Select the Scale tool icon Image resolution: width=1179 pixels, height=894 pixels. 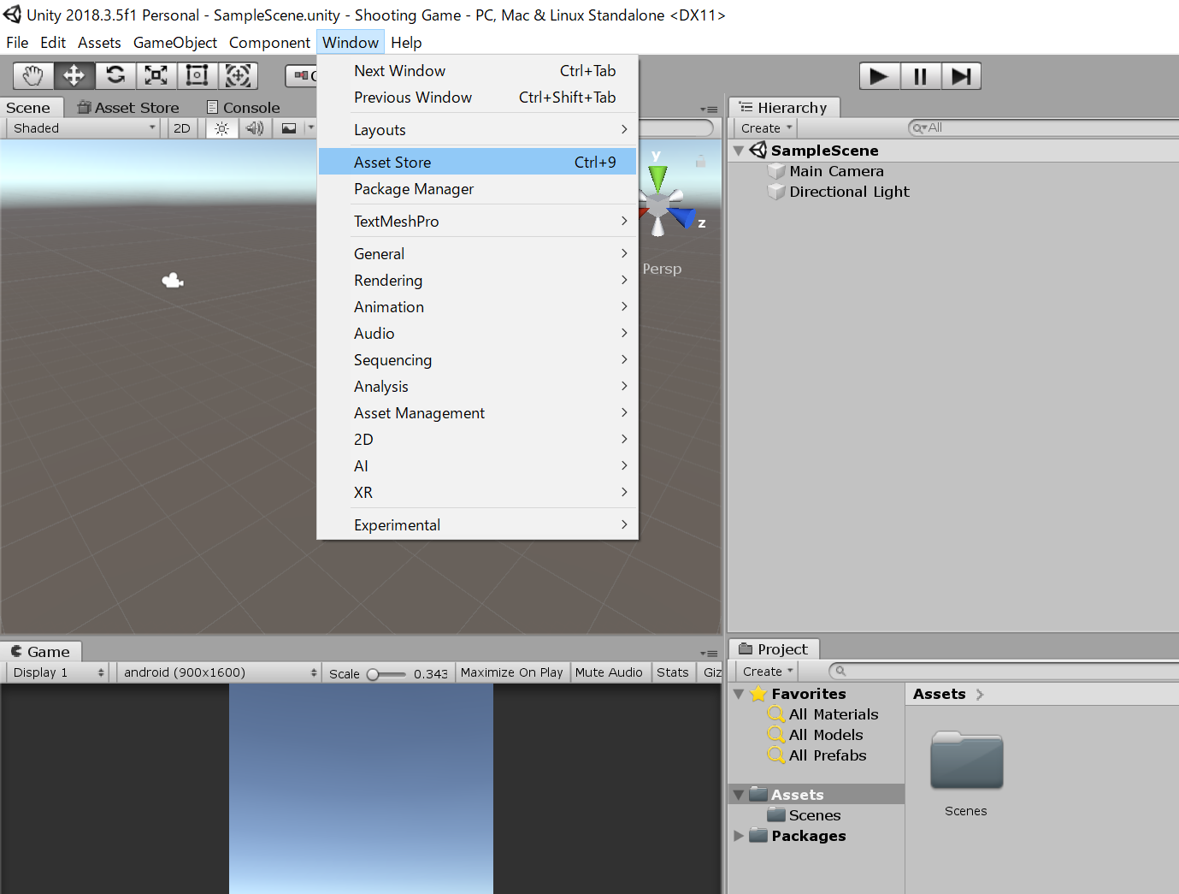pyautogui.click(x=156, y=76)
